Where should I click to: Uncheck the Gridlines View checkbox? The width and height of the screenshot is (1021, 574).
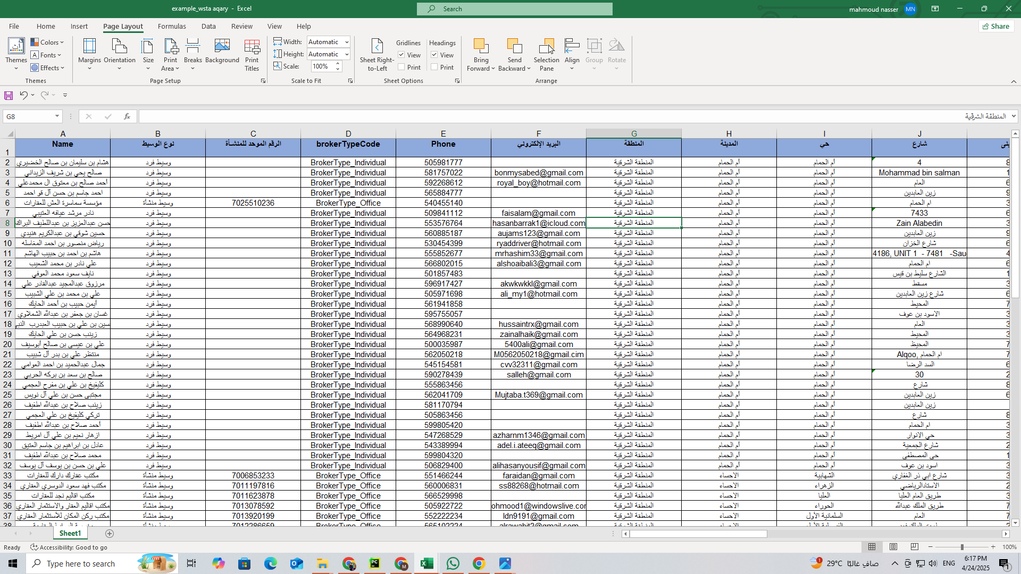click(x=401, y=55)
